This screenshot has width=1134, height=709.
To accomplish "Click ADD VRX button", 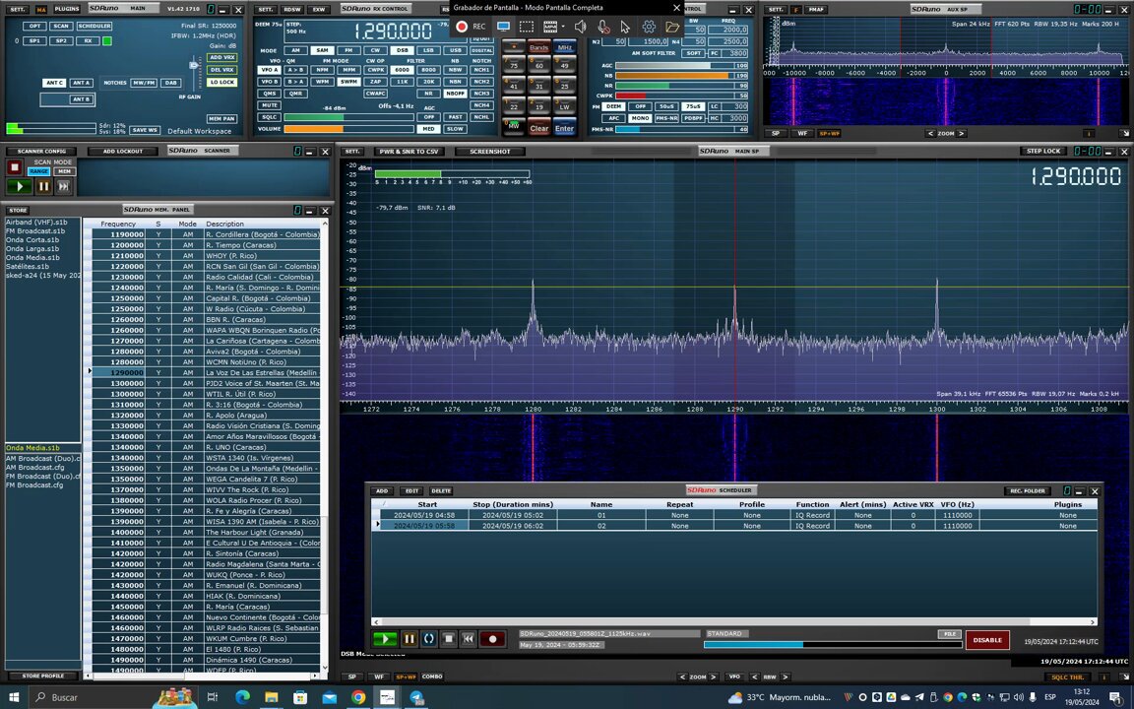I will click(x=222, y=57).
